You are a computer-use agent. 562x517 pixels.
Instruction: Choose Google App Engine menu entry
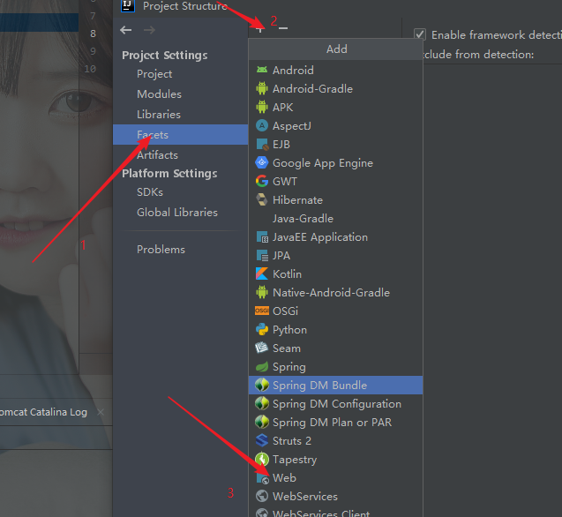click(335, 162)
